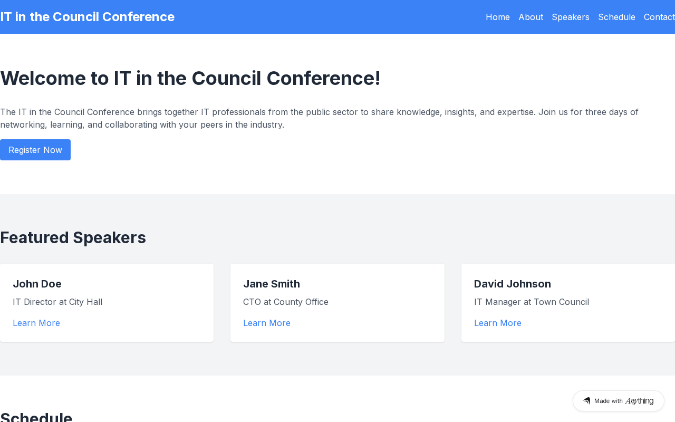This screenshot has height=422, width=675.
Task: Open Schedule from the top navigation
Action: (x=616, y=17)
